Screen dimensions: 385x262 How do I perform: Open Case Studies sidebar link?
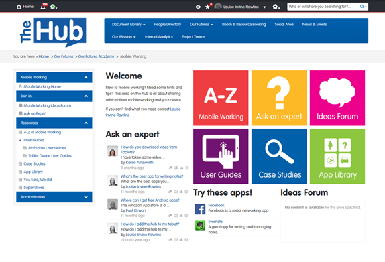(34, 164)
